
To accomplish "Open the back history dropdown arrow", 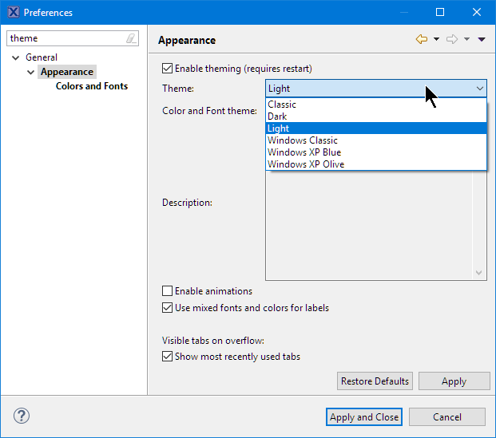I will [x=437, y=40].
